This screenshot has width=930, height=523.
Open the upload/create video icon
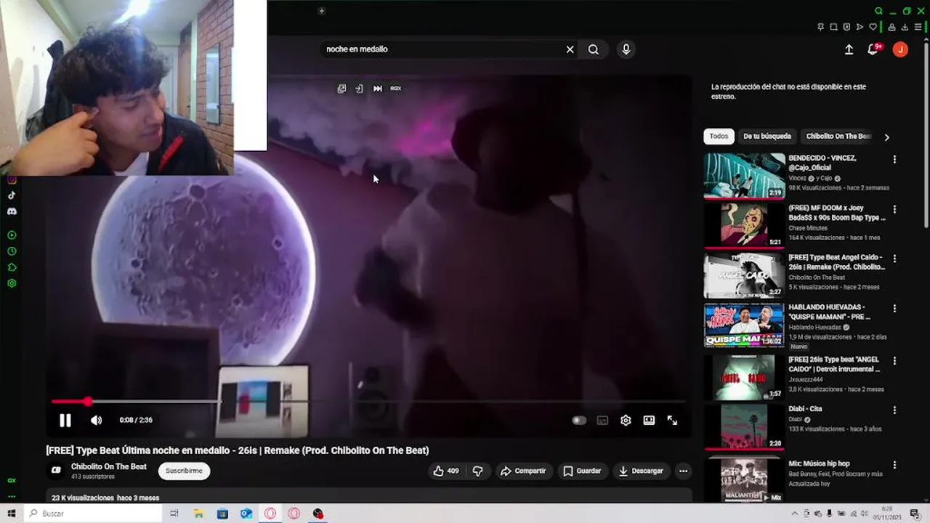pyautogui.click(x=849, y=49)
